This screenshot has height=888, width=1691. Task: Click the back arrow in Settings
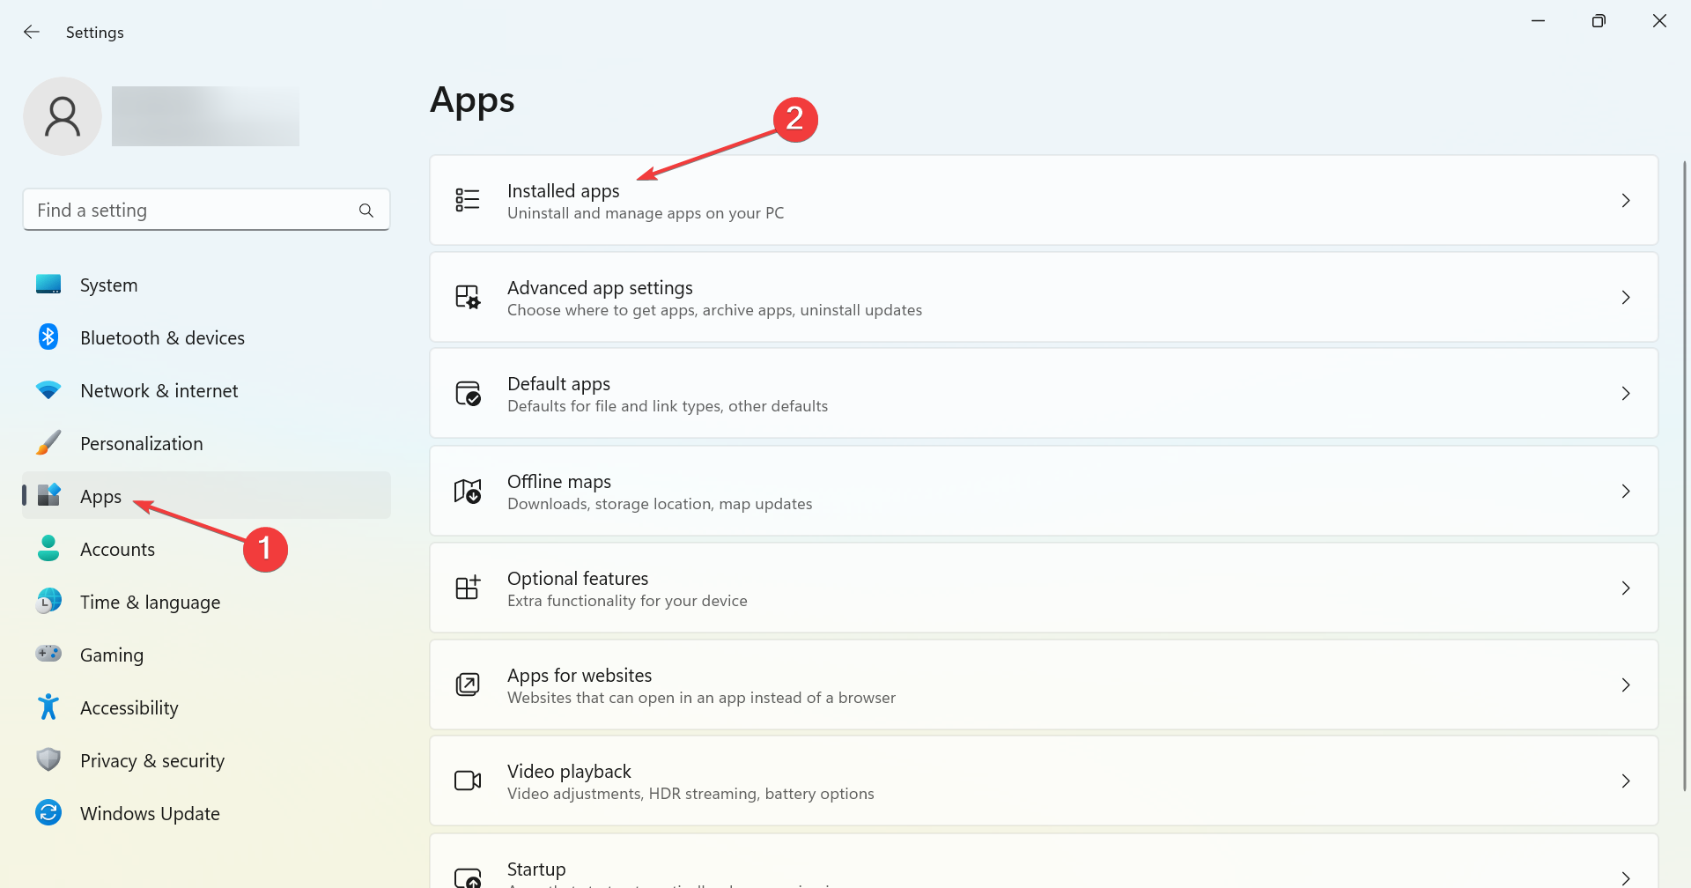32,32
